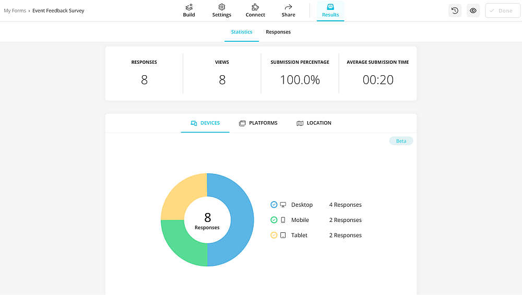Click the Views heading
Image resolution: width=522 pixels, height=295 pixels.
222,62
